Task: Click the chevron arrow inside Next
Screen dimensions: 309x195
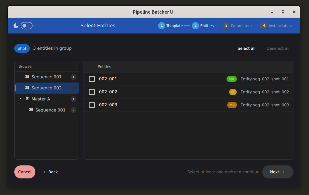Action: click(x=283, y=172)
